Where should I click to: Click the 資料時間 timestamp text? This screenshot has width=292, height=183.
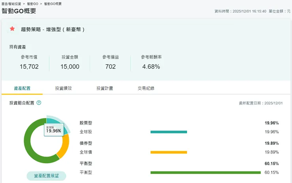coord(240,11)
